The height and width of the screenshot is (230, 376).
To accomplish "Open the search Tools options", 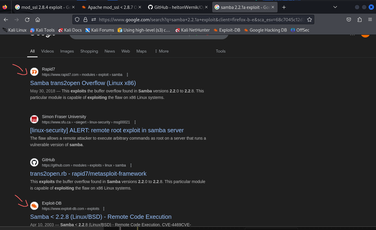I will [x=221, y=51].
